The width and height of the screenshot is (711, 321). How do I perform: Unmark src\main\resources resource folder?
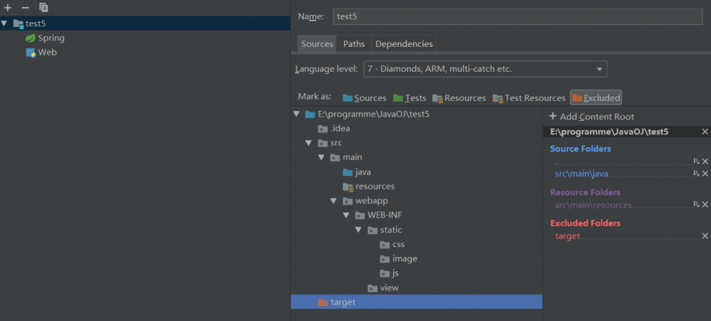tap(705, 205)
